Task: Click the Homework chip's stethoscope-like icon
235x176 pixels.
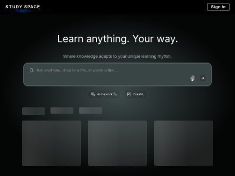Action: click(93, 94)
